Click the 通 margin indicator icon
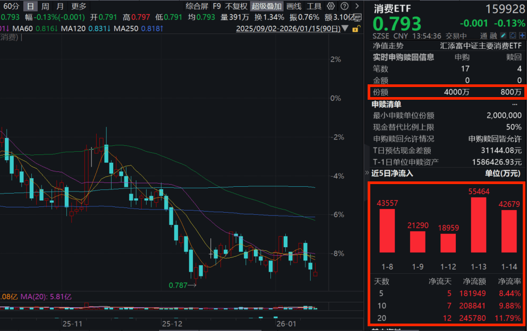This screenshot has height=331, width=527. coord(482,35)
